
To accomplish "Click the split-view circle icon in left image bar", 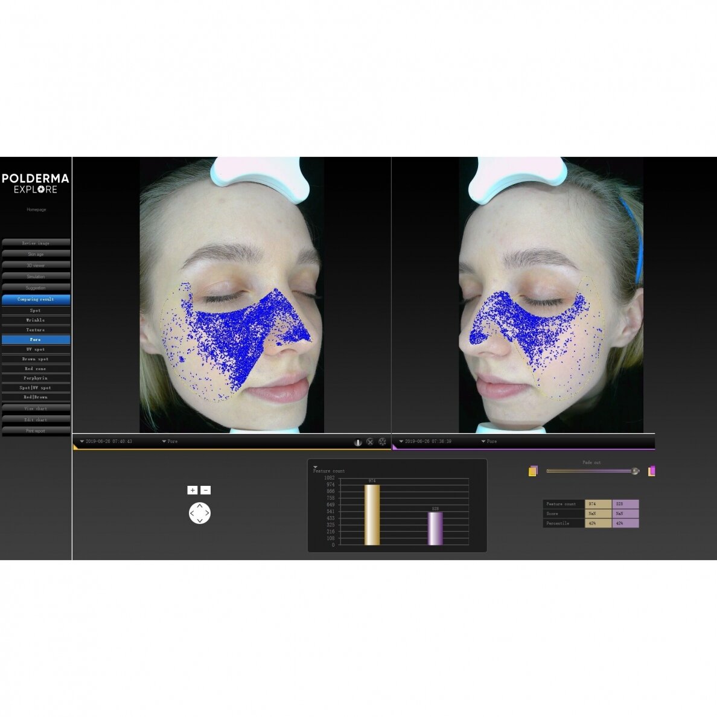I will point(358,442).
